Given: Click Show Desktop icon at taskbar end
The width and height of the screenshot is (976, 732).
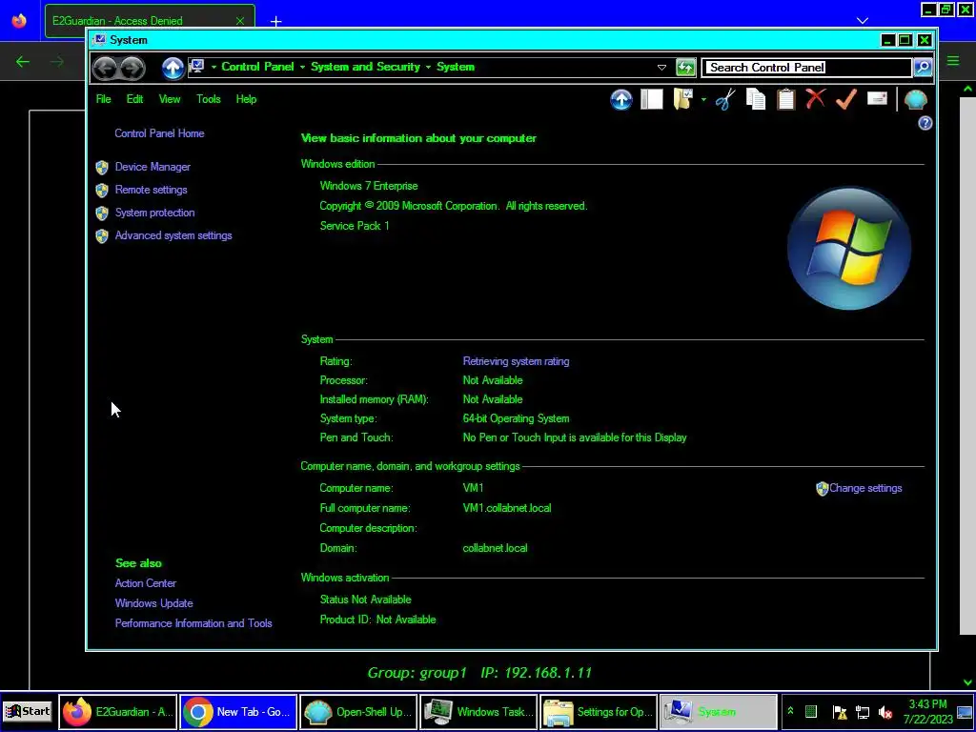Looking at the screenshot, I should [965, 711].
